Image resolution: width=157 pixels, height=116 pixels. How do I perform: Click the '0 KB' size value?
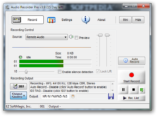(x=70, y=53)
